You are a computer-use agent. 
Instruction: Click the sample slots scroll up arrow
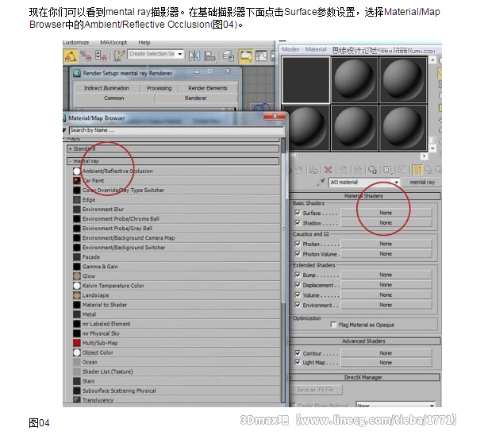coord(432,60)
